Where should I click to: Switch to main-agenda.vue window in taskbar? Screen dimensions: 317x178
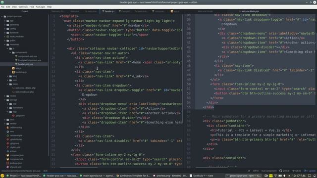point(97,176)
